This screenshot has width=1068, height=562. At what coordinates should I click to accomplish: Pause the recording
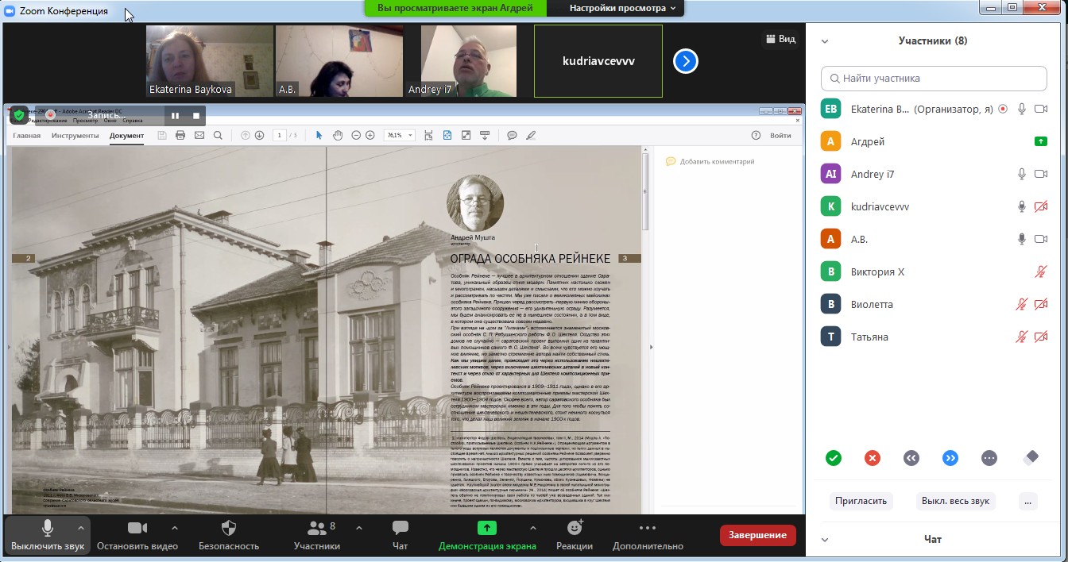(x=175, y=116)
